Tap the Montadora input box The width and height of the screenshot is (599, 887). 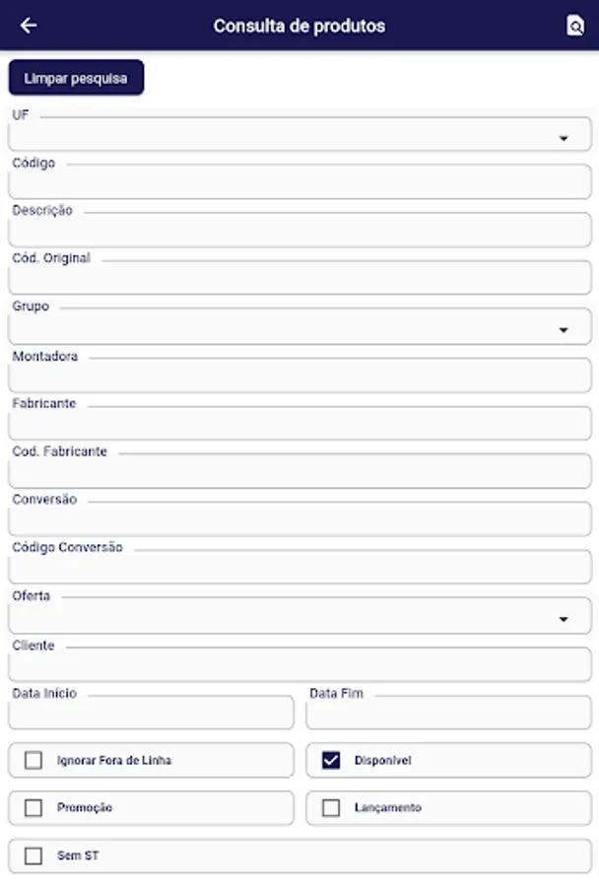pyautogui.click(x=299, y=376)
